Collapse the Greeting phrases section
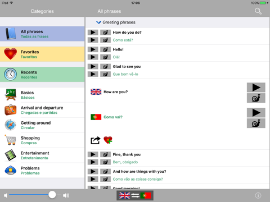The height and width of the screenshot is (202, 270). pos(98,22)
